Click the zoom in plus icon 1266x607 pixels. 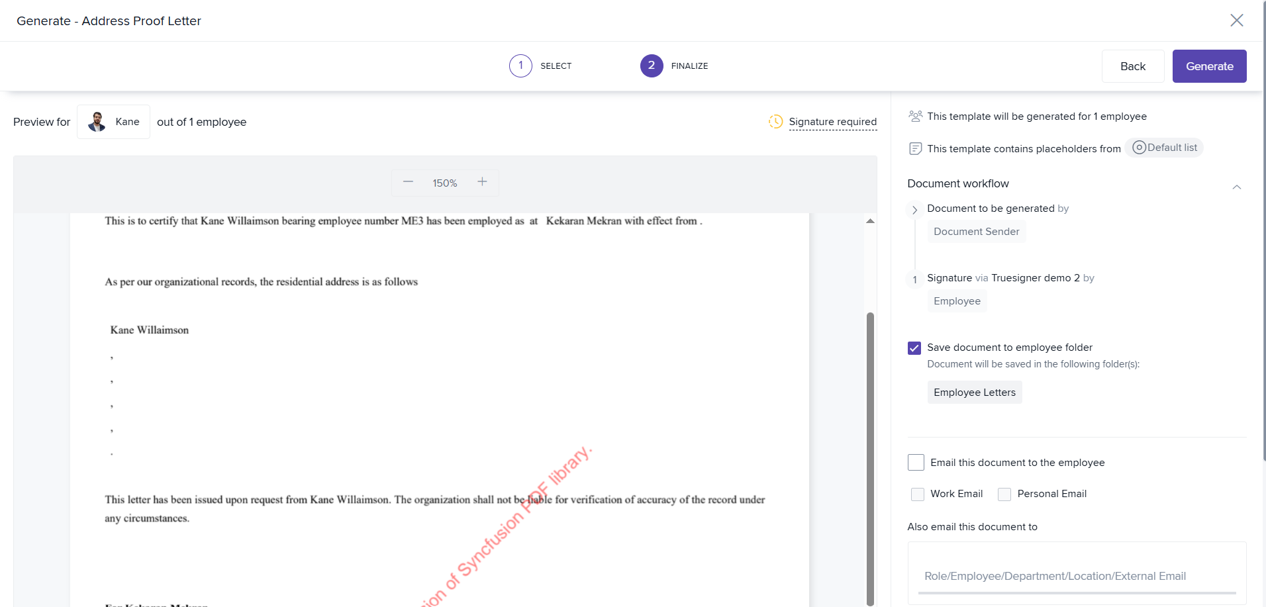point(482,182)
